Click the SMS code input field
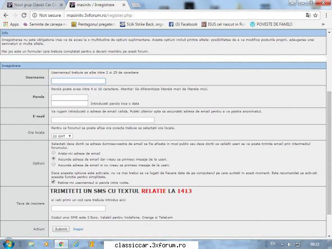The height and width of the screenshot is (249, 332). [x=78, y=209]
